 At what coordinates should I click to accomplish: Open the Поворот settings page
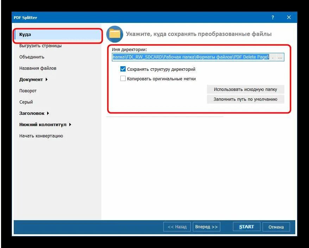pyautogui.click(x=28, y=91)
